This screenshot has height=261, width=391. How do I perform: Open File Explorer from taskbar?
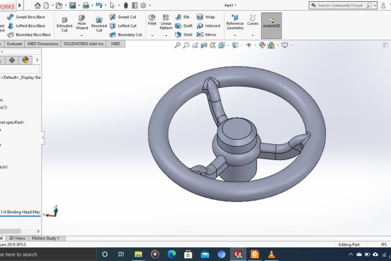(138, 254)
